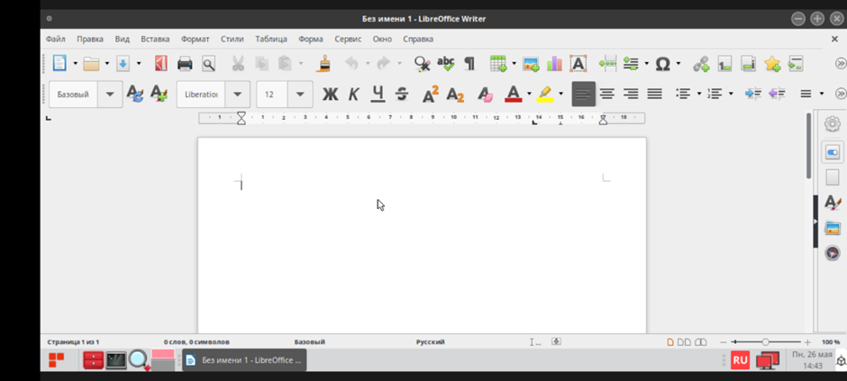847x381 pixels.
Task: Insert a page break icon
Action: coord(607,64)
